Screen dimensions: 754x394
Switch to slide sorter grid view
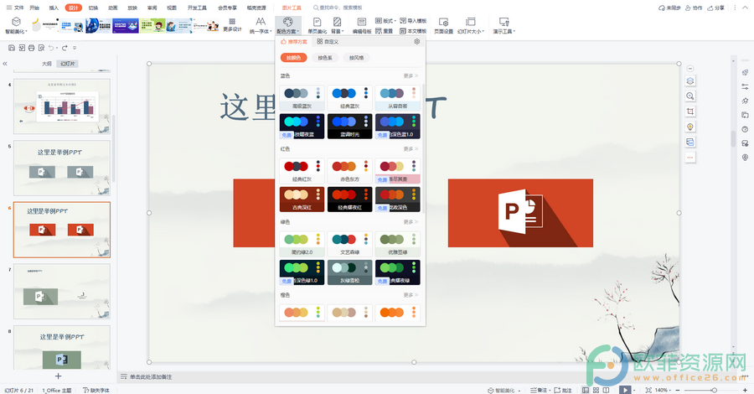pyautogui.click(x=596, y=390)
